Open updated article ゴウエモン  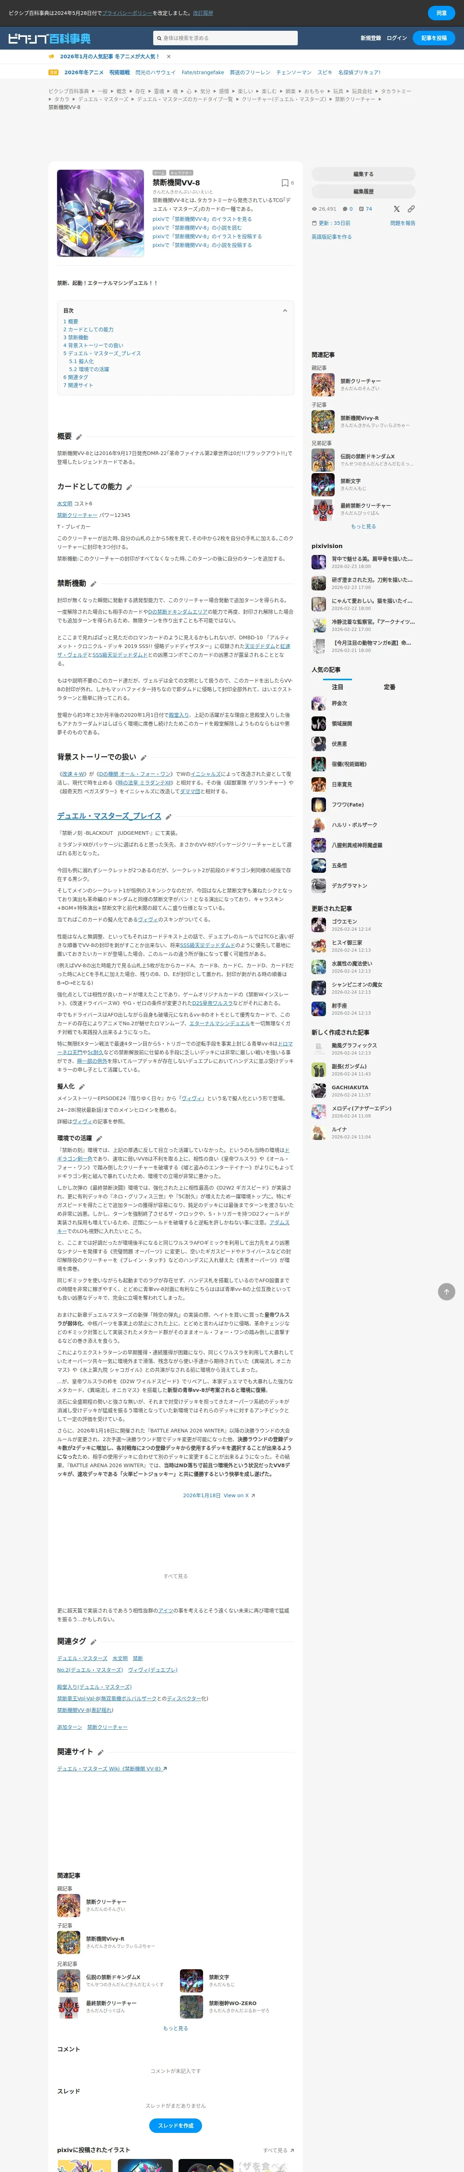point(344,922)
